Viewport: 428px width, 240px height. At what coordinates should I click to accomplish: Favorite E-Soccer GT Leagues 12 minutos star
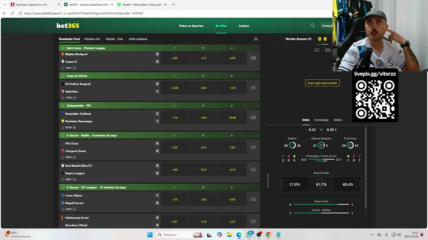click(63, 187)
